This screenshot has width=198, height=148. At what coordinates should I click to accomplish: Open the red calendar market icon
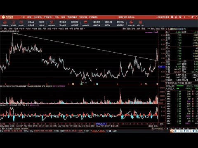[85, 22]
